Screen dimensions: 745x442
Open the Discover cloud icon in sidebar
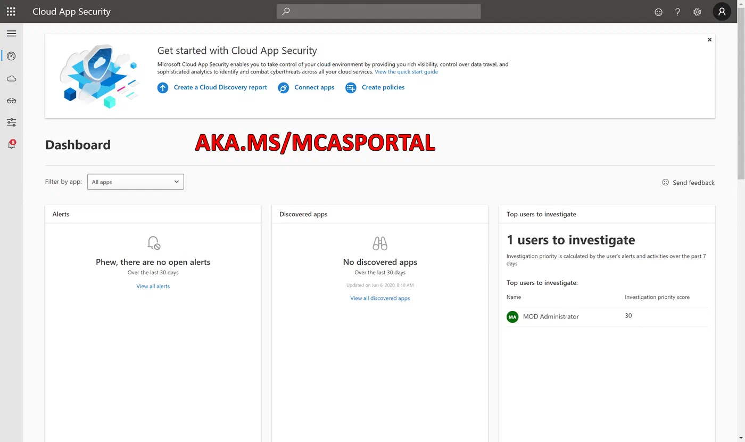(x=11, y=79)
